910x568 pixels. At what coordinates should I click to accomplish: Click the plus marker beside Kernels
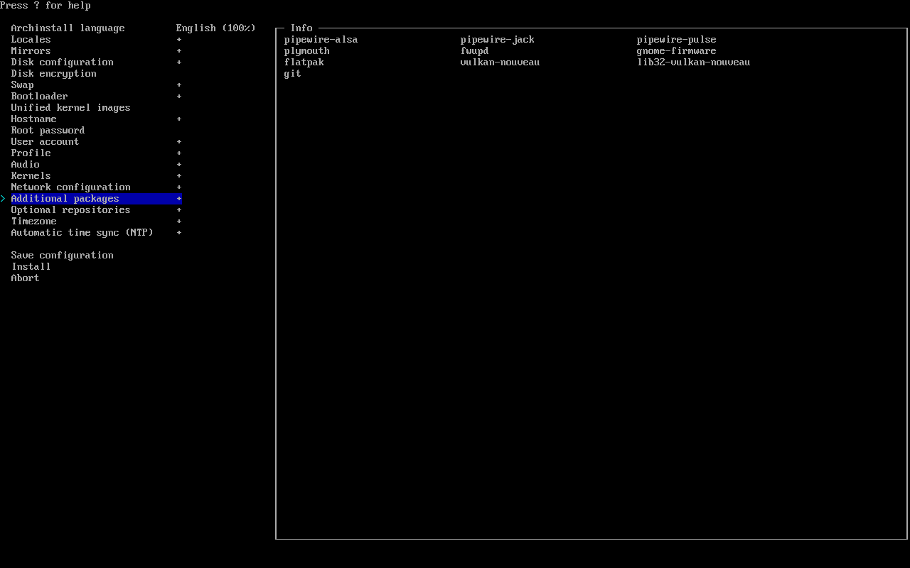pos(179,176)
